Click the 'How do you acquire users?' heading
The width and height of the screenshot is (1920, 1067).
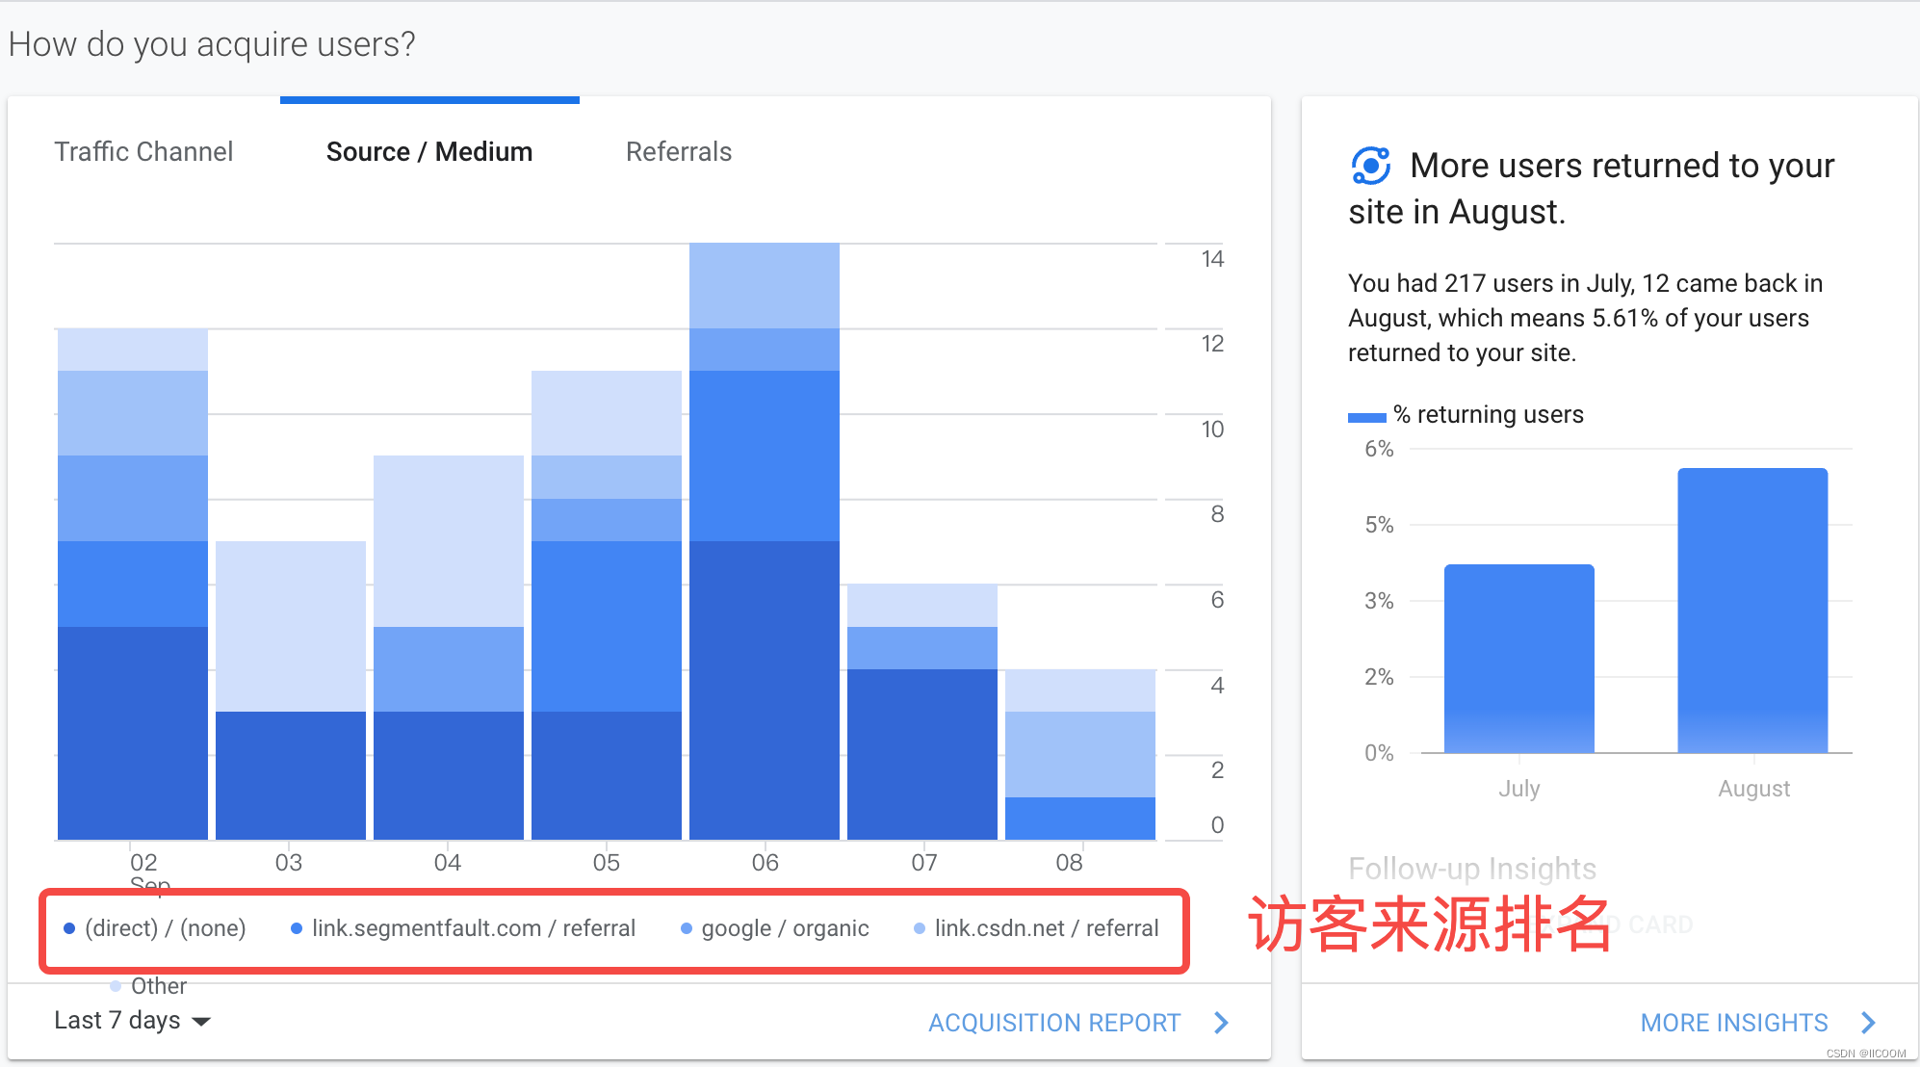tap(212, 44)
